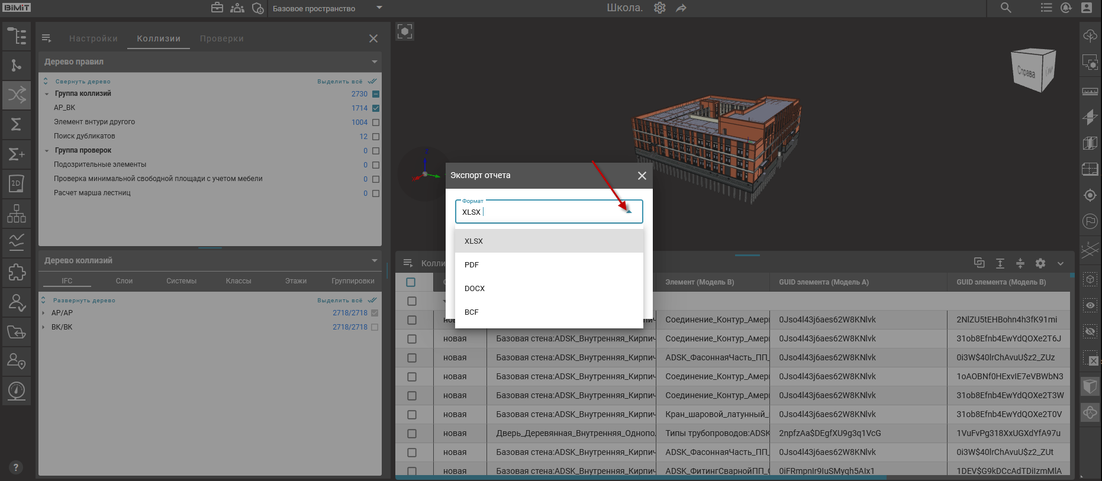The image size is (1102, 481).
Task: Switch to the Проверки tab
Action: pos(221,38)
